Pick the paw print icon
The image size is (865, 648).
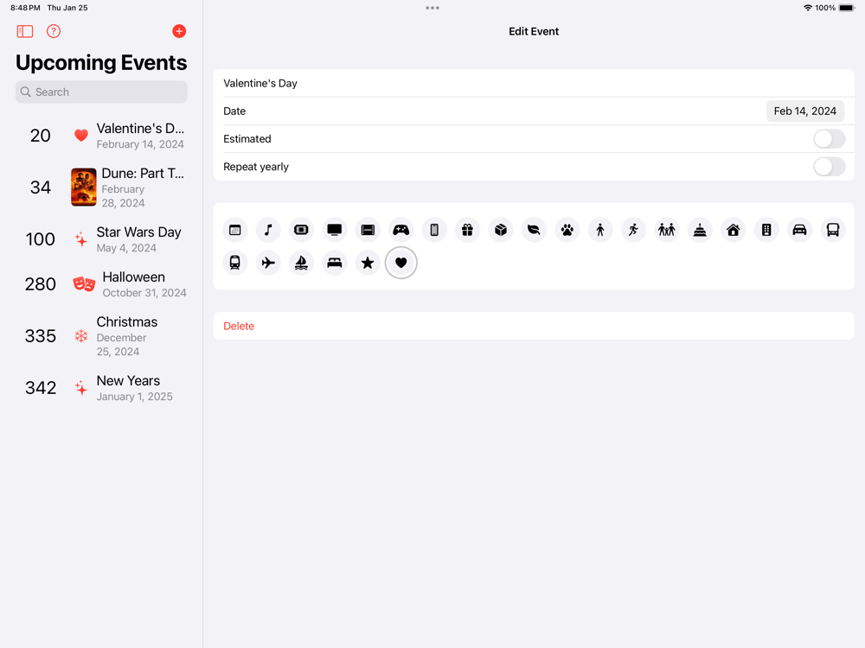pos(567,230)
